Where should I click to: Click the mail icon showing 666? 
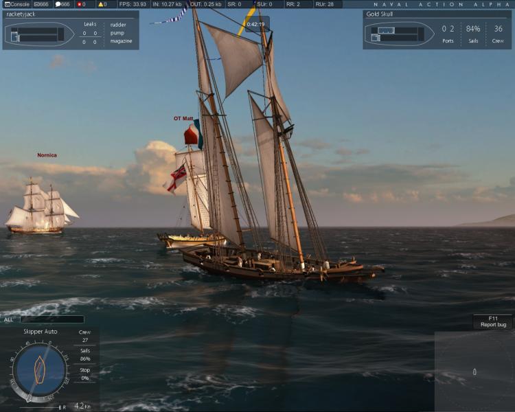pos(41,4)
